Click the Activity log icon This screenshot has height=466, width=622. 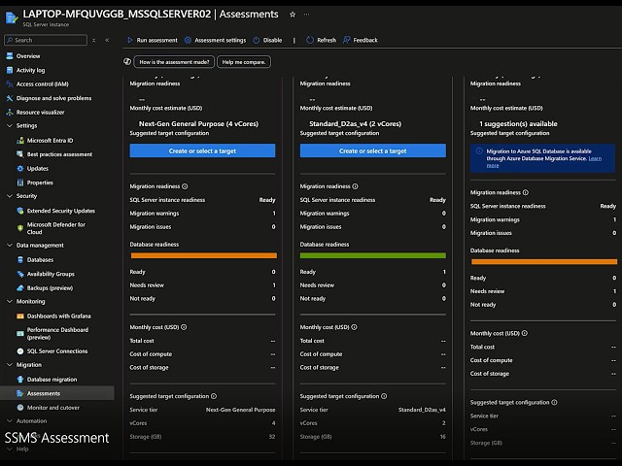(x=10, y=70)
